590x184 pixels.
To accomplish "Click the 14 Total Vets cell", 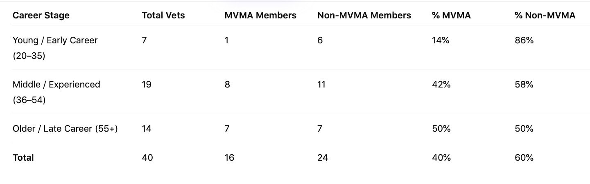I will (x=147, y=129).
